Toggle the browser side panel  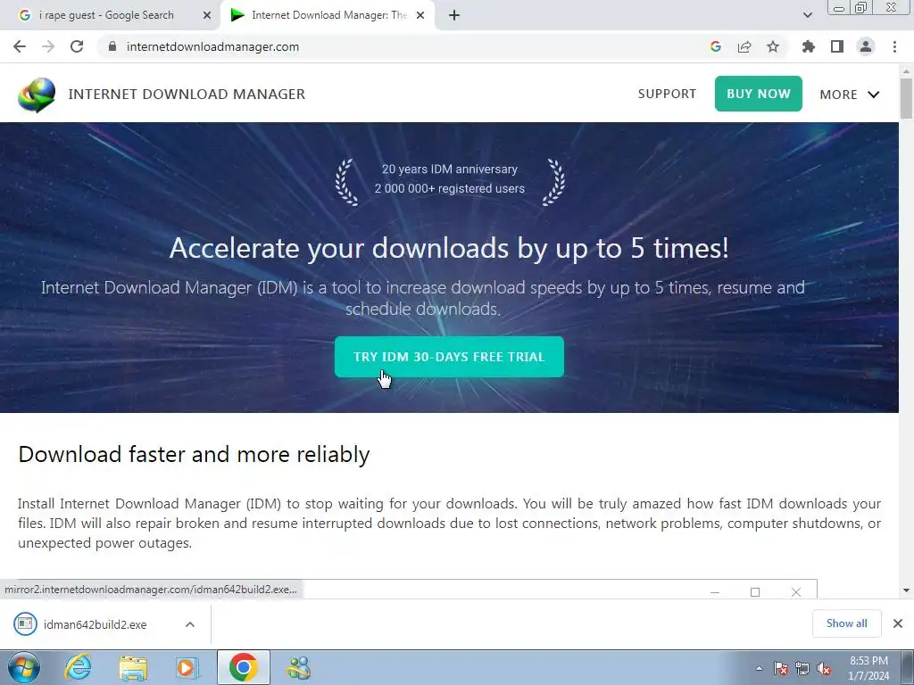pyautogui.click(x=837, y=46)
